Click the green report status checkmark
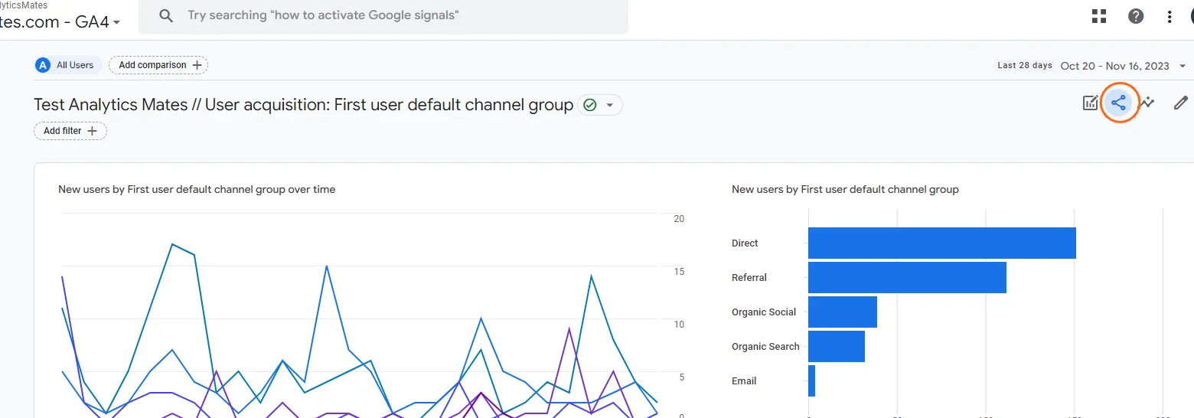This screenshot has height=418, width=1194. (x=589, y=105)
